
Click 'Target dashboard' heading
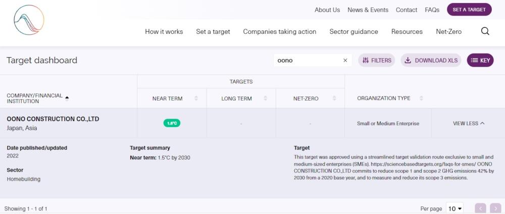[x=42, y=61]
